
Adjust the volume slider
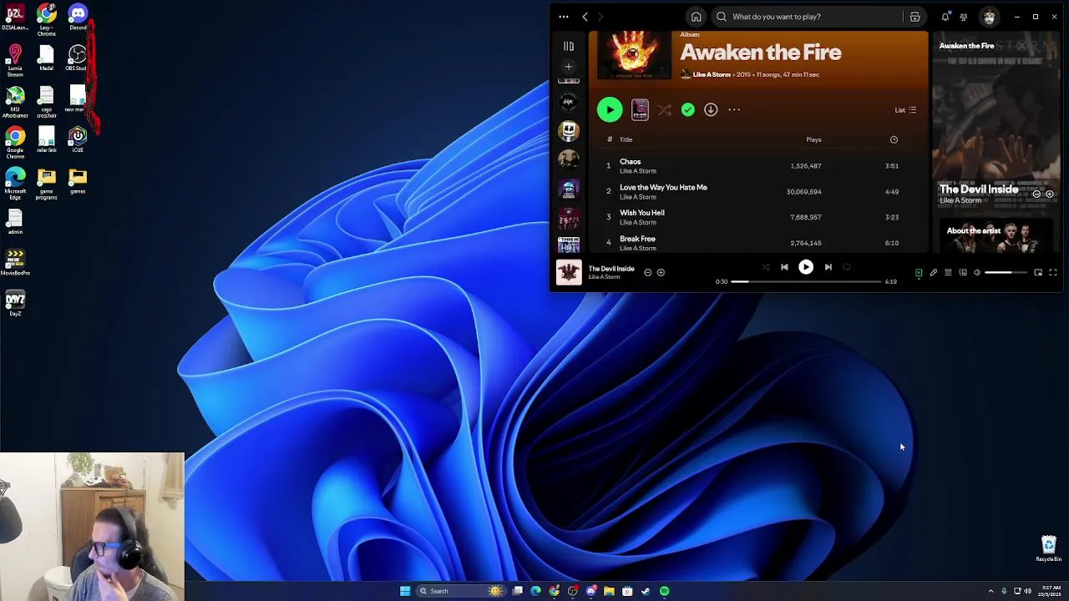1005,272
